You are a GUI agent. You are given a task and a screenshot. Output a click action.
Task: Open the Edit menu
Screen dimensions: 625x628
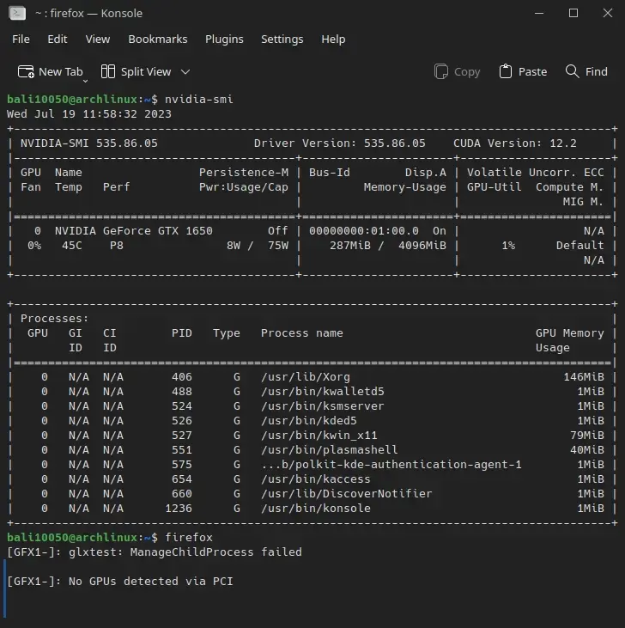click(58, 40)
